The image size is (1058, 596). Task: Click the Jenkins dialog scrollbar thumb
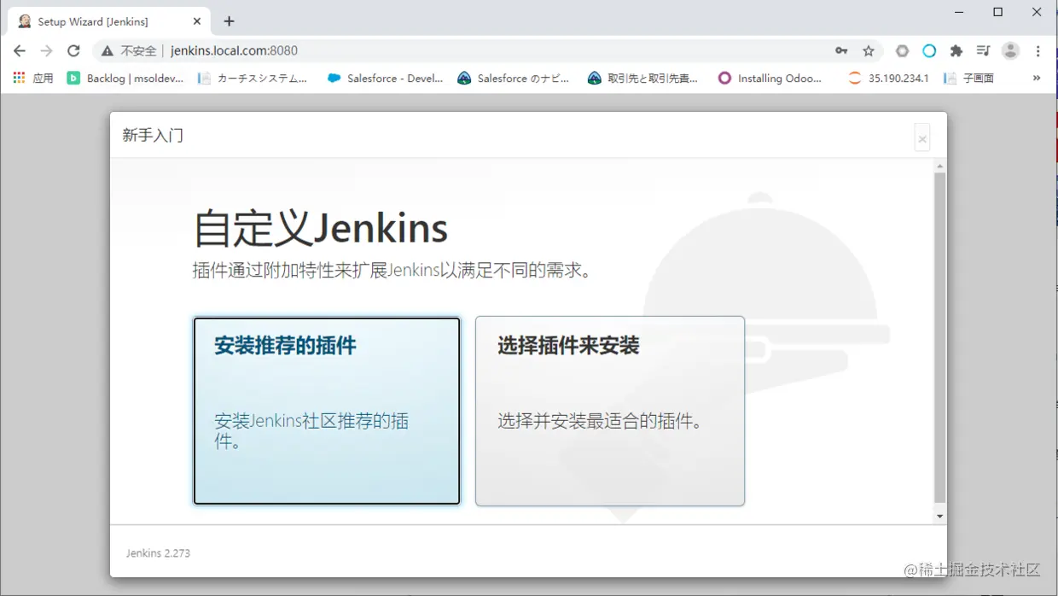coord(940,337)
